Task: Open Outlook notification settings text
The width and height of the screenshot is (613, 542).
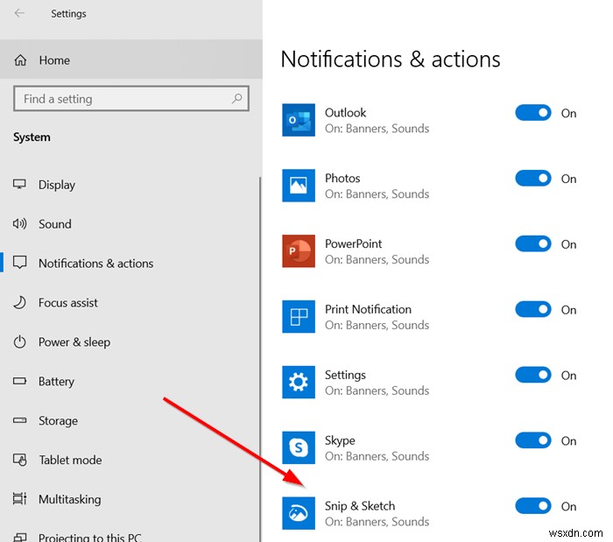Action: [377, 120]
